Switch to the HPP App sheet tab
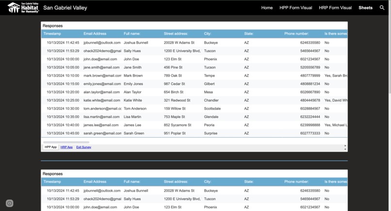The height and width of the screenshot is (211, 391). [50, 147]
